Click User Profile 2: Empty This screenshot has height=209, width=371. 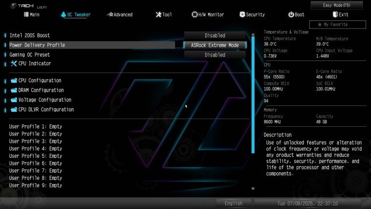tap(35, 134)
